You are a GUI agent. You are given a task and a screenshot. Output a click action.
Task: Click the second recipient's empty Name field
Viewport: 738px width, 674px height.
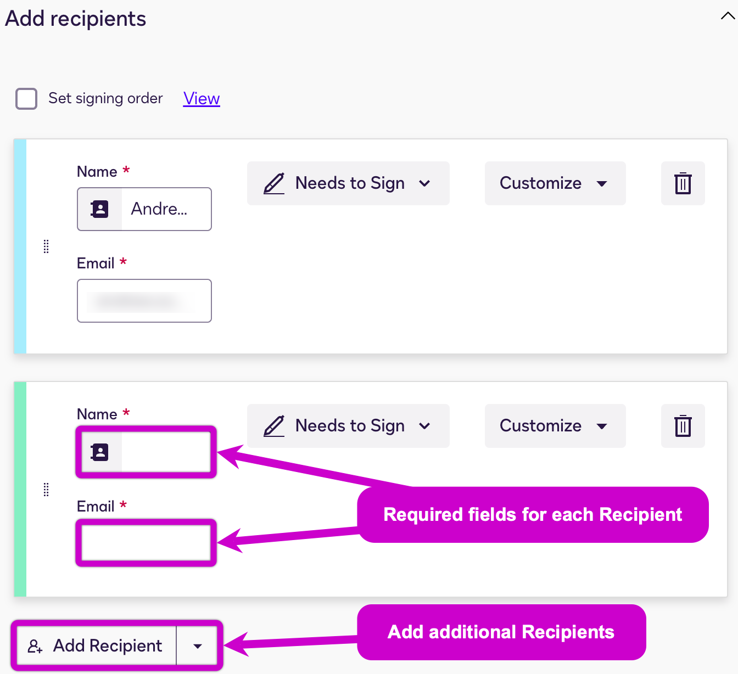(x=165, y=452)
